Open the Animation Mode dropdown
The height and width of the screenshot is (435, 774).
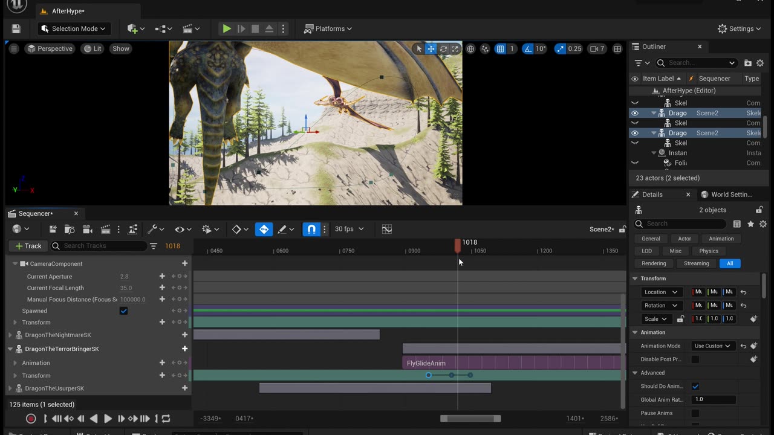712,346
